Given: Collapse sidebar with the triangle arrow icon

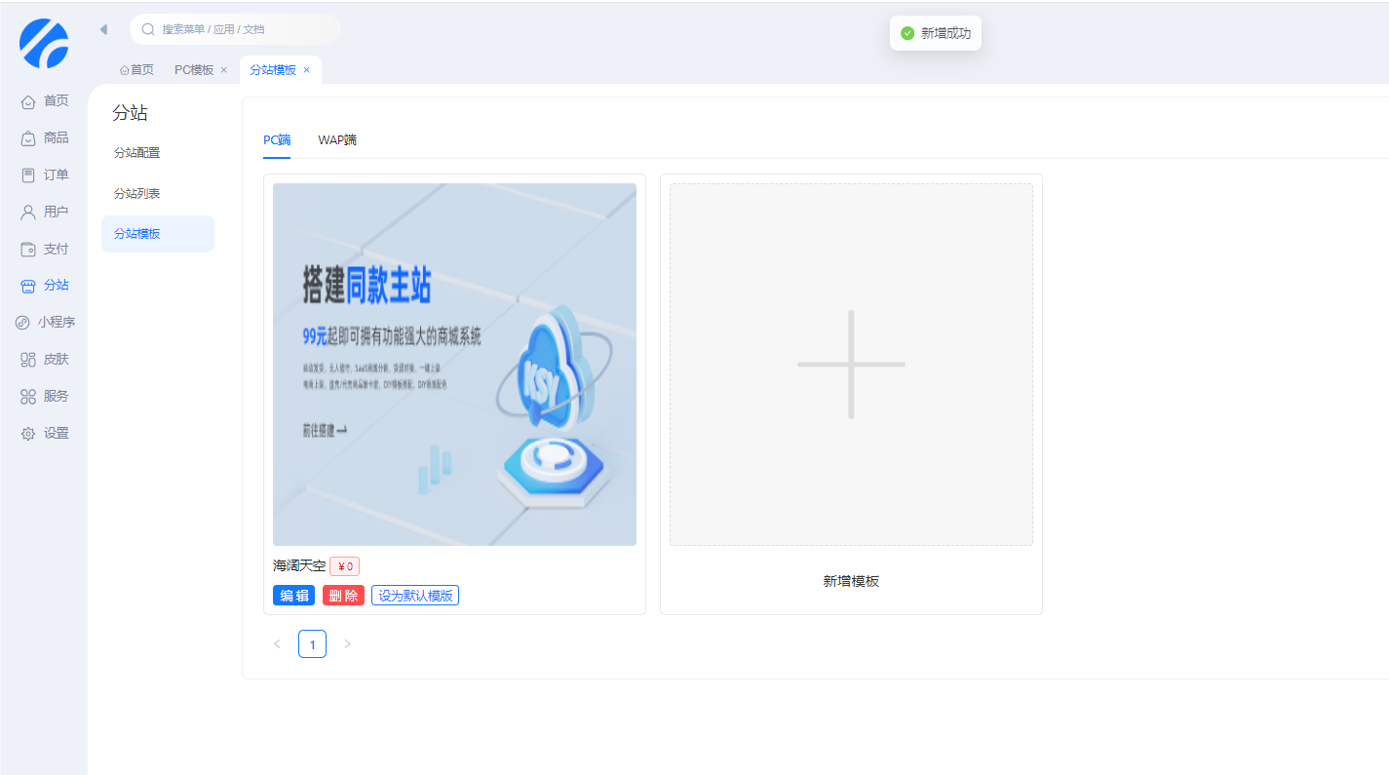Looking at the screenshot, I should point(103,29).
